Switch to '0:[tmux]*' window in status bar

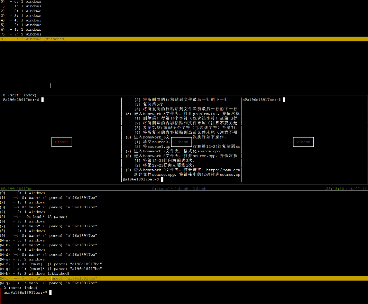(x=162, y=189)
